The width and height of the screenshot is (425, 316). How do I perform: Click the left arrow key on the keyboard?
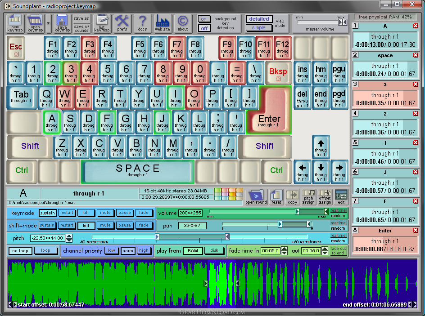click(x=303, y=172)
